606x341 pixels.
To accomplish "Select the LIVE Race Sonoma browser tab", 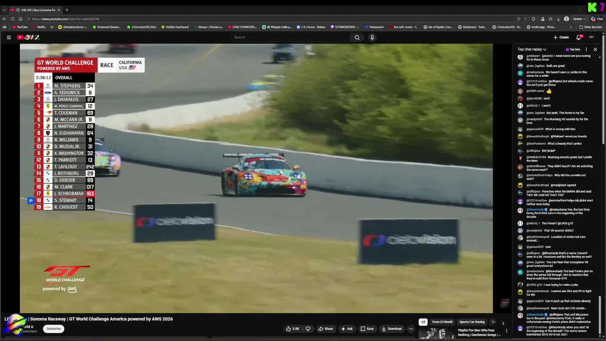I will (35, 9).
